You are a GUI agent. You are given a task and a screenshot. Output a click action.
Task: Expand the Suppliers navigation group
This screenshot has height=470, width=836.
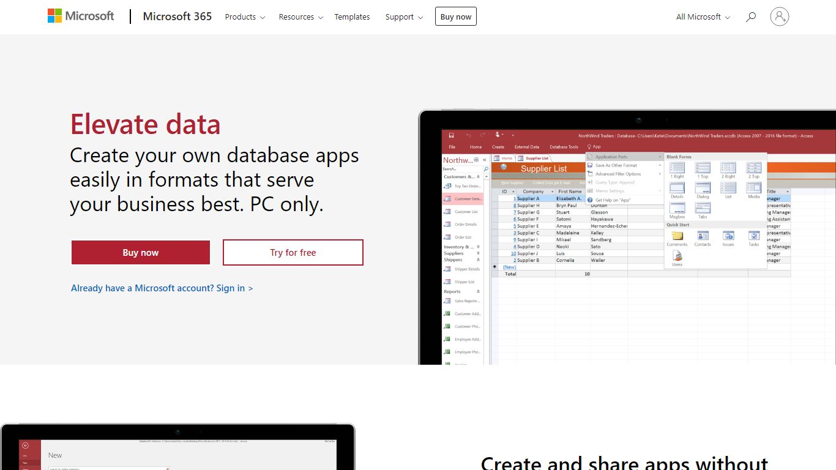click(x=479, y=253)
